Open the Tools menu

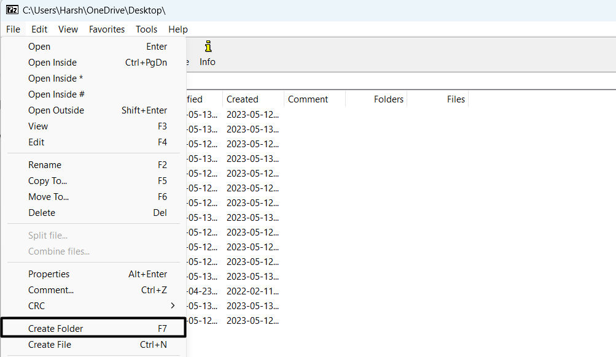click(146, 29)
